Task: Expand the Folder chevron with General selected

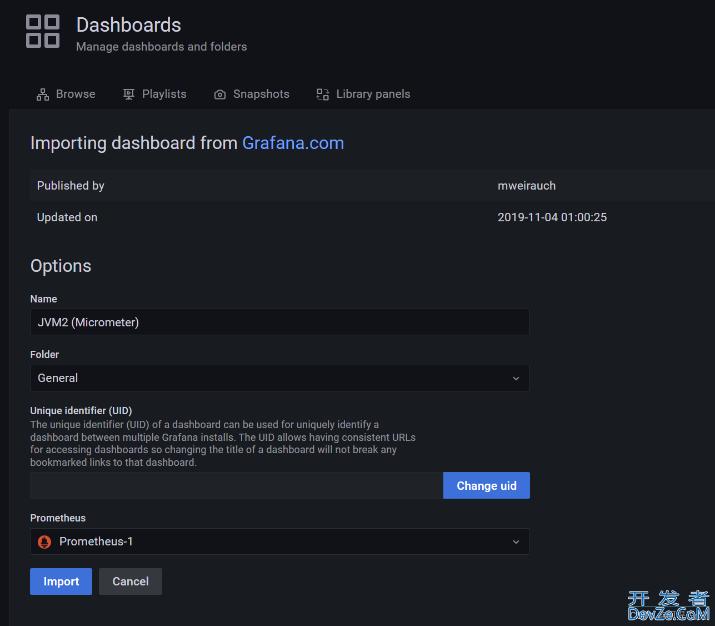Action: pos(516,378)
